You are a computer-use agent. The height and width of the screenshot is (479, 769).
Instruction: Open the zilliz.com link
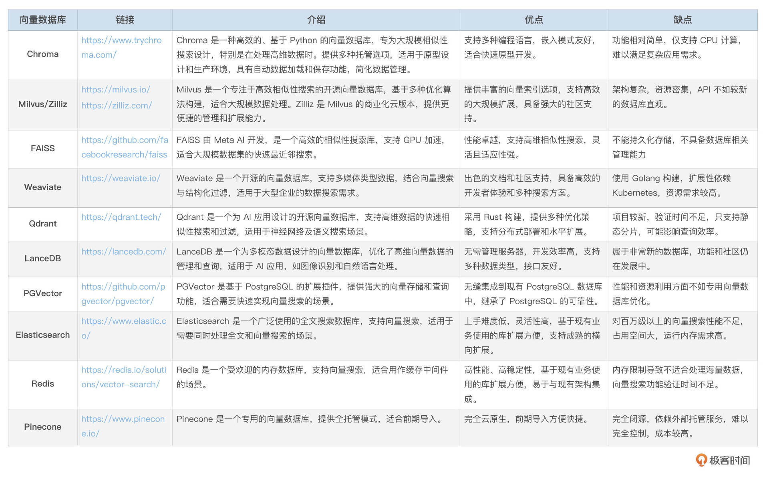pyautogui.click(x=117, y=105)
